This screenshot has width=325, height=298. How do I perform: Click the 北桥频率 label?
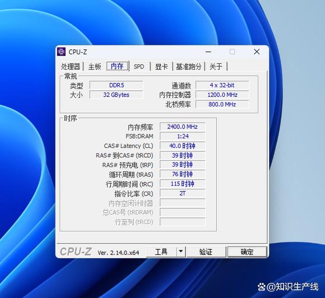pyautogui.click(x=178, y=104)
